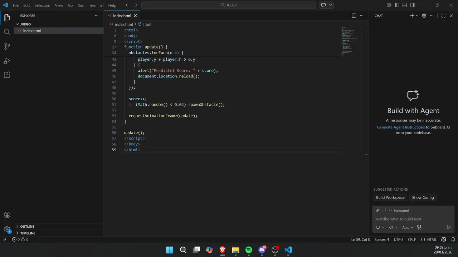Open the File menu
458x257 pixels.
pyautogui.click(x=16, y=5)
